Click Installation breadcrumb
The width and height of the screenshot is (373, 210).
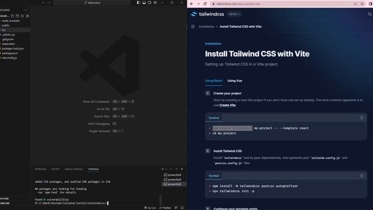point(206,26)
